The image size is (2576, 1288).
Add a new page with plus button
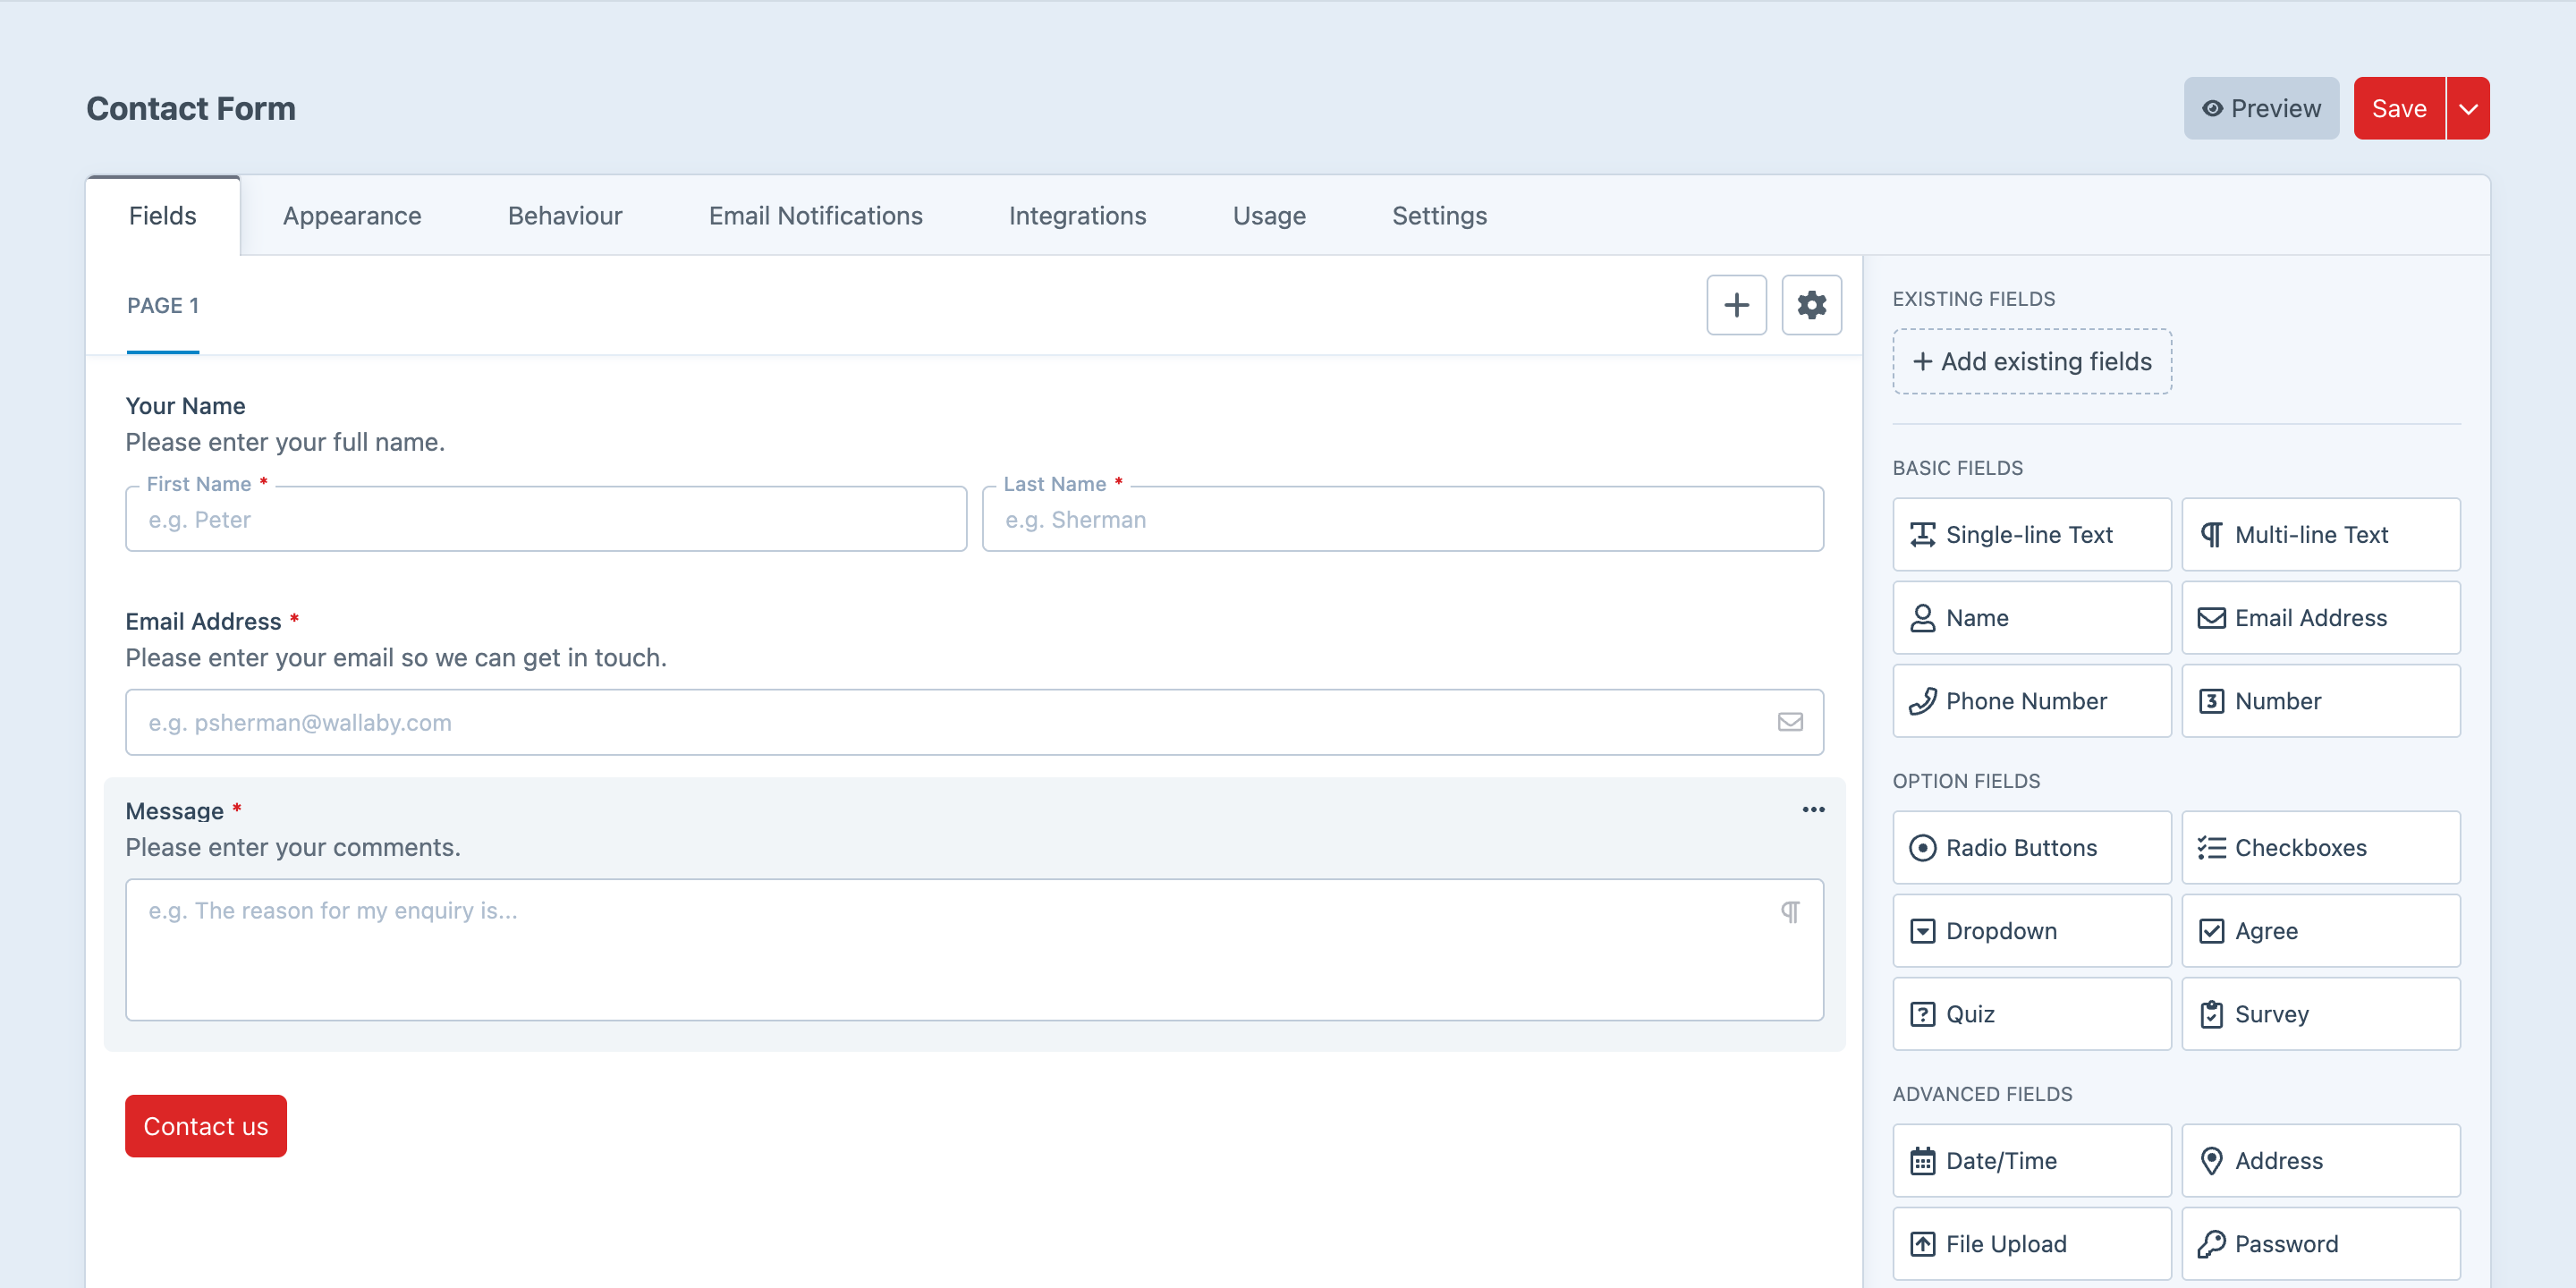point(1736,305)
